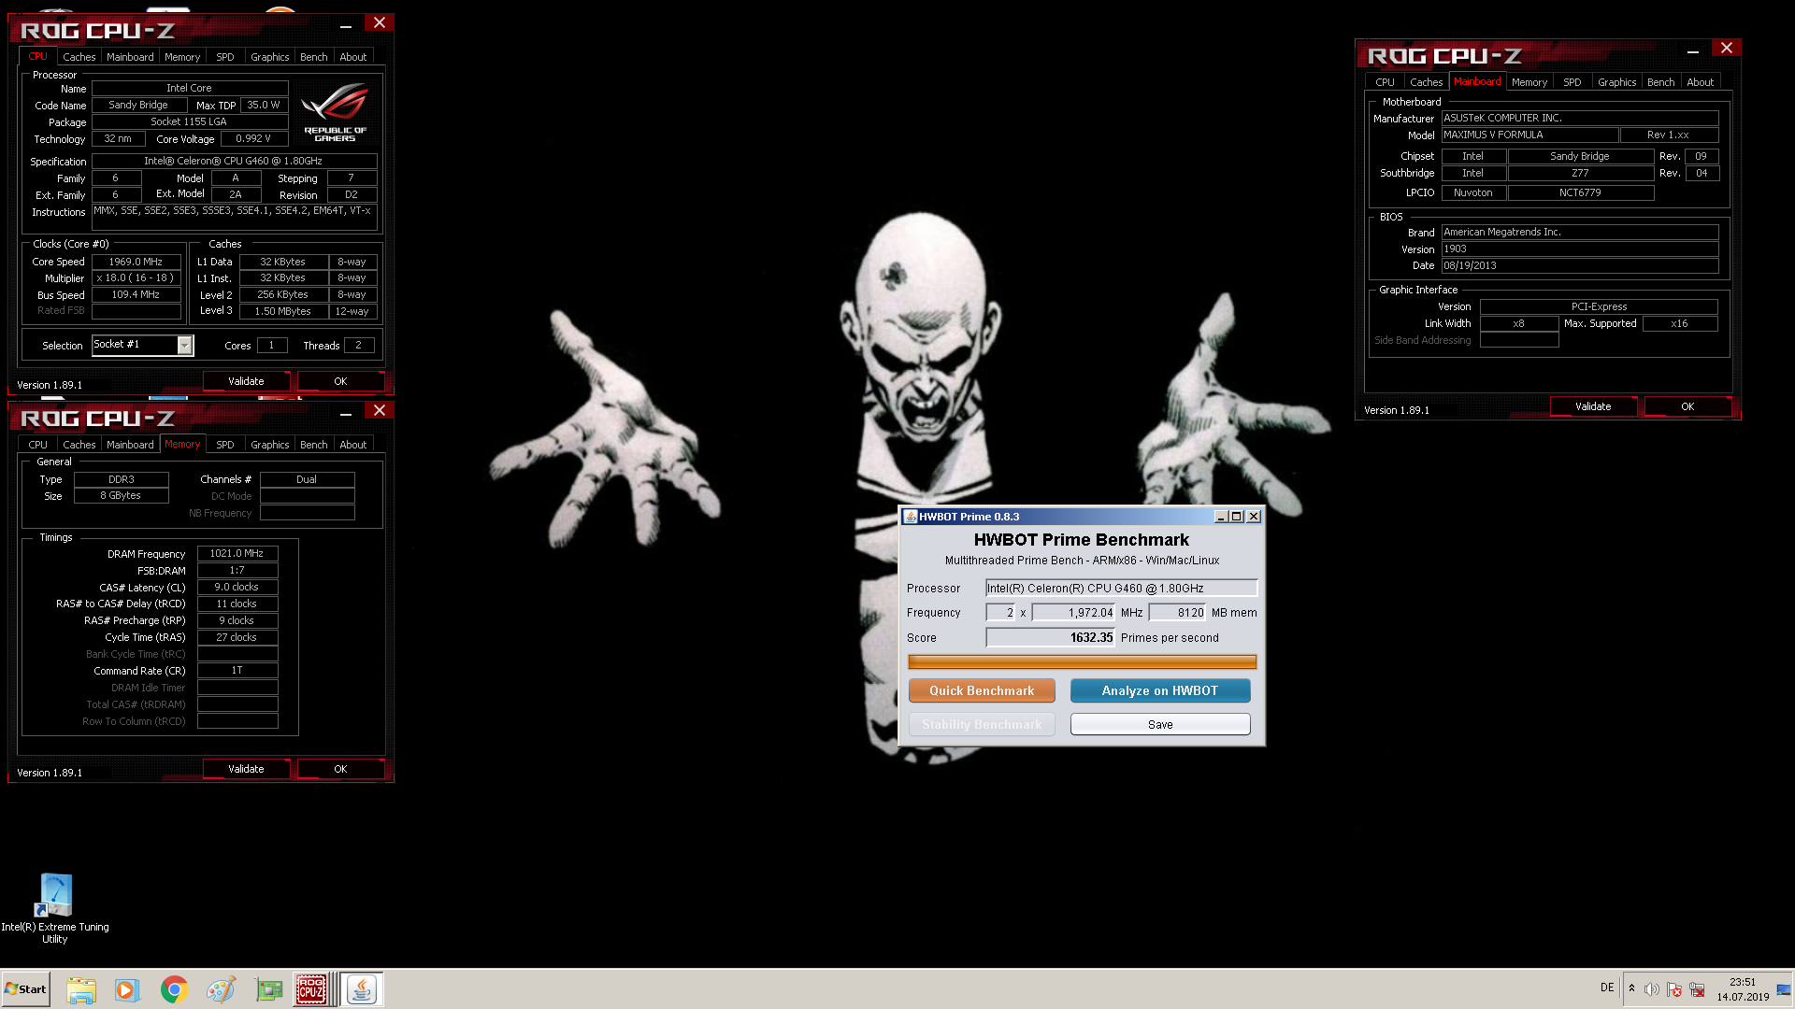Maximize the HWBOT Prime window
The width and height of the screenshot is (1795, 1009).
1237,517
